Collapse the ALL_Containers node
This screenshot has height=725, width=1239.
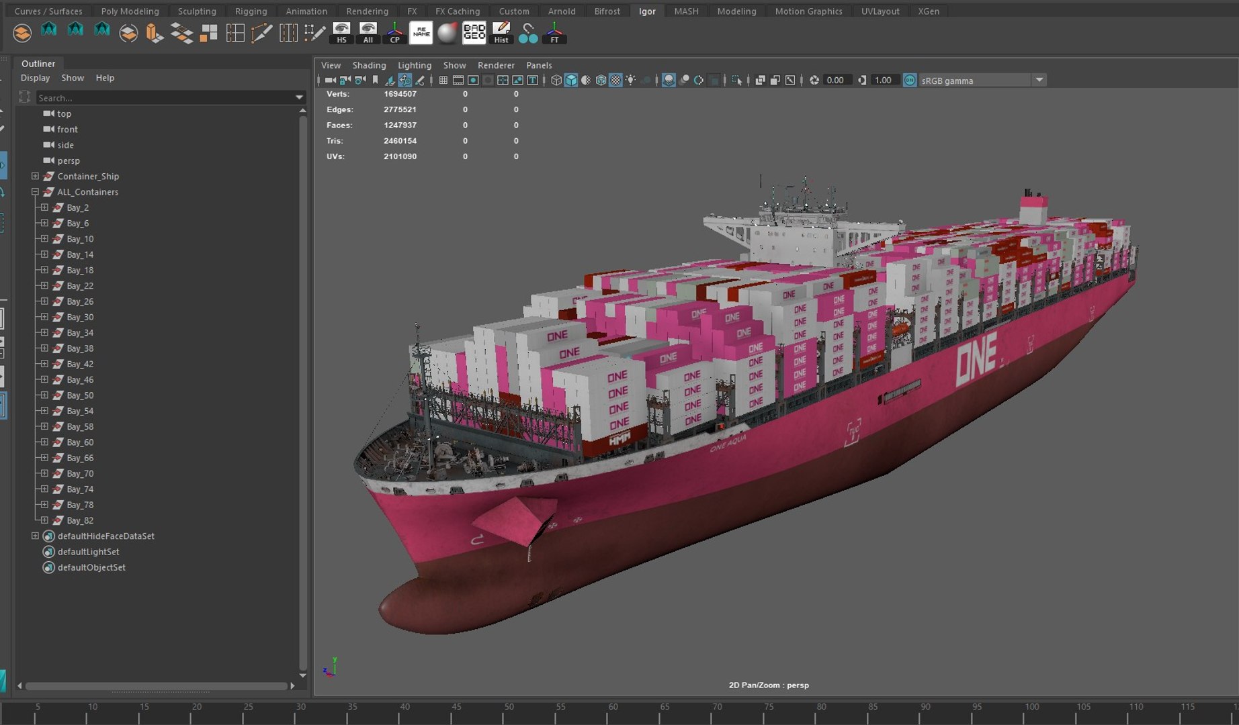click(x=35, y=191)
